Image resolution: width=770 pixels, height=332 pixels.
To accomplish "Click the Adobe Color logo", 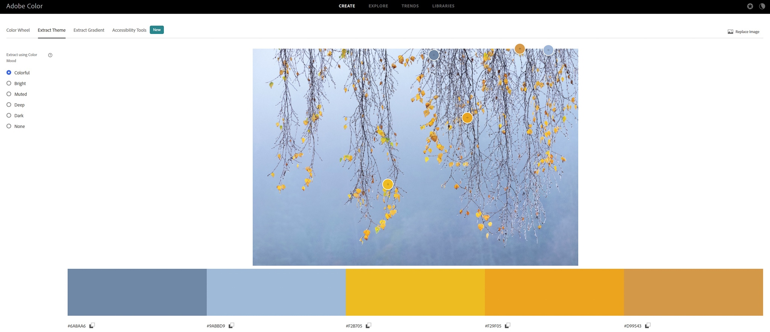I will [24, 6].
